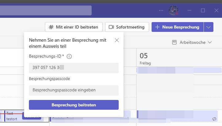This screenshot has width=222, height=126.
Task: Select the 05 Freitag day header
Action: (x=145, y=58)
